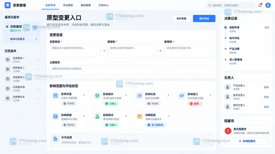Click the 排期前提 calendar icon
The image size is (275, 154).
[140, 116]
